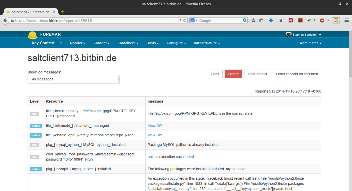Open the Firefox downloads arrow

coord(271,20)
